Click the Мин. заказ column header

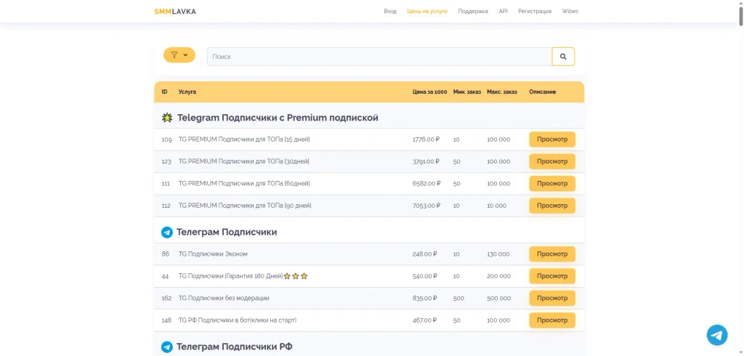(x=467, y=92)
